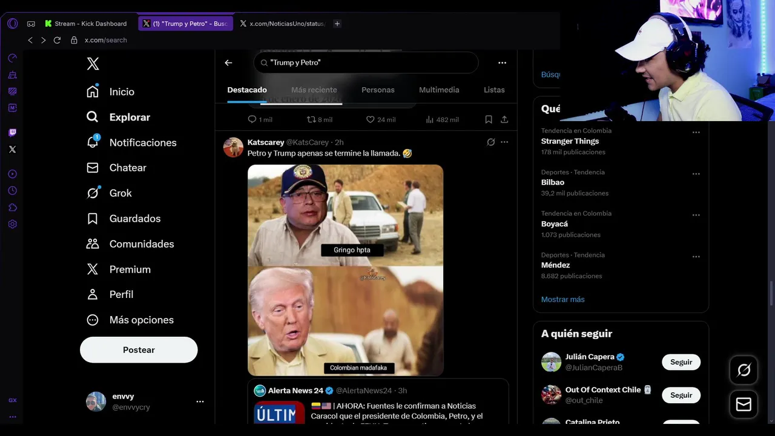Open Alerta News 24 quoted post name
Image resolution: width=775 pixels, height=436 pixels.
(x=295, y=391)
